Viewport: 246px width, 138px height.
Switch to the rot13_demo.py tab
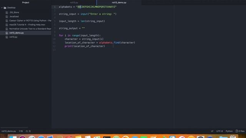[x=119, y=3]
